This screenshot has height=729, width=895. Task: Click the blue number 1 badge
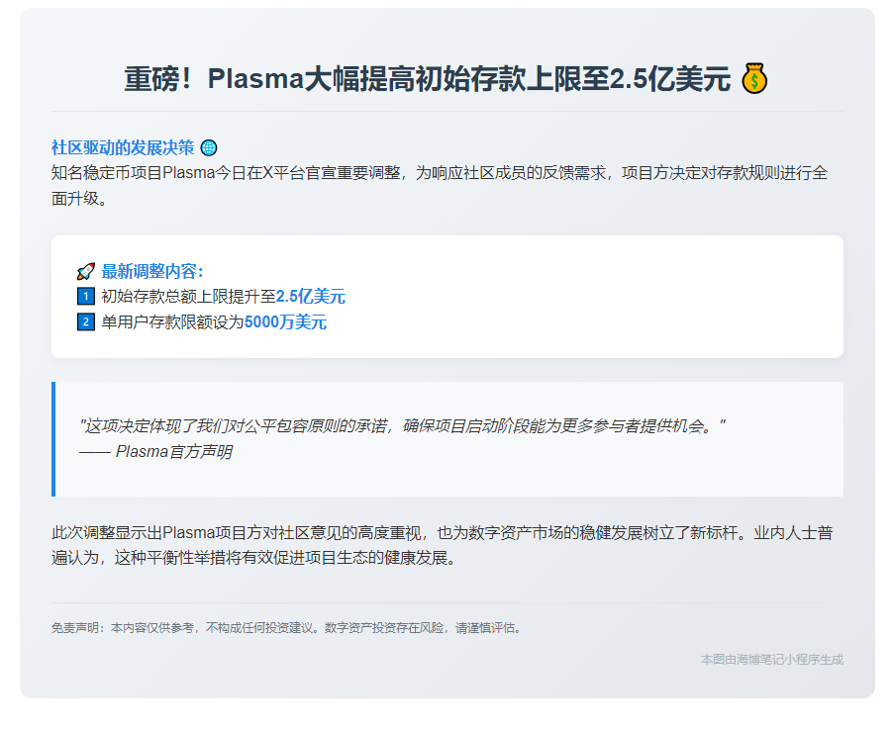point(85,296)
